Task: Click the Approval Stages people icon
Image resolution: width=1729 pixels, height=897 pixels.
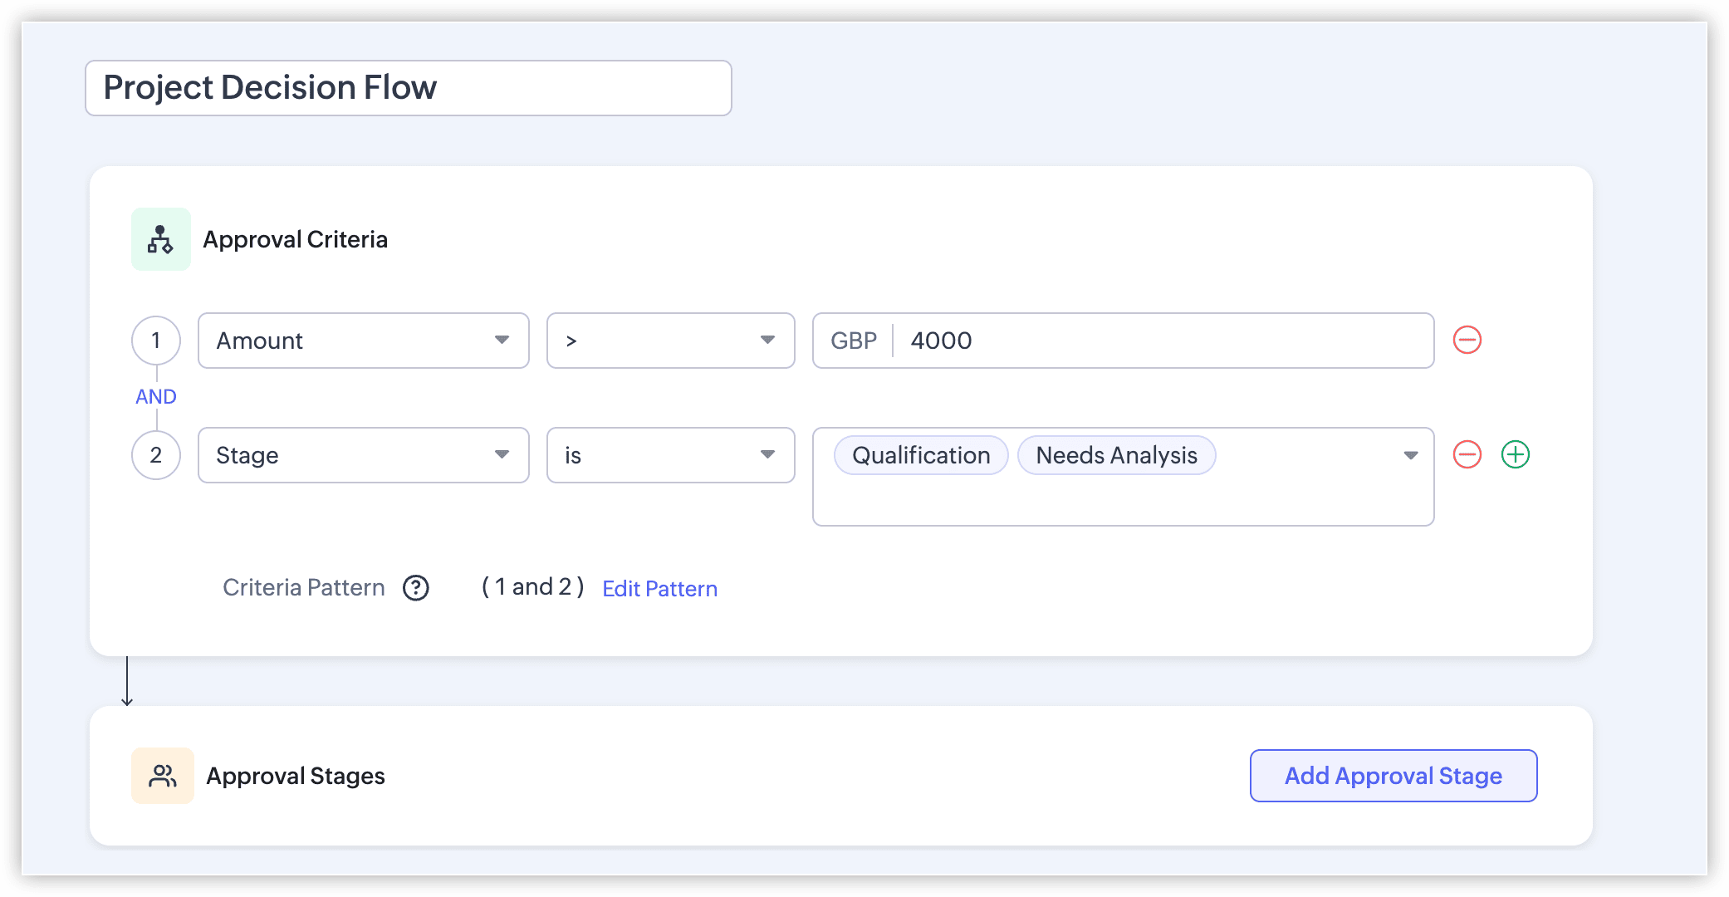Action: tap(163, 776)
